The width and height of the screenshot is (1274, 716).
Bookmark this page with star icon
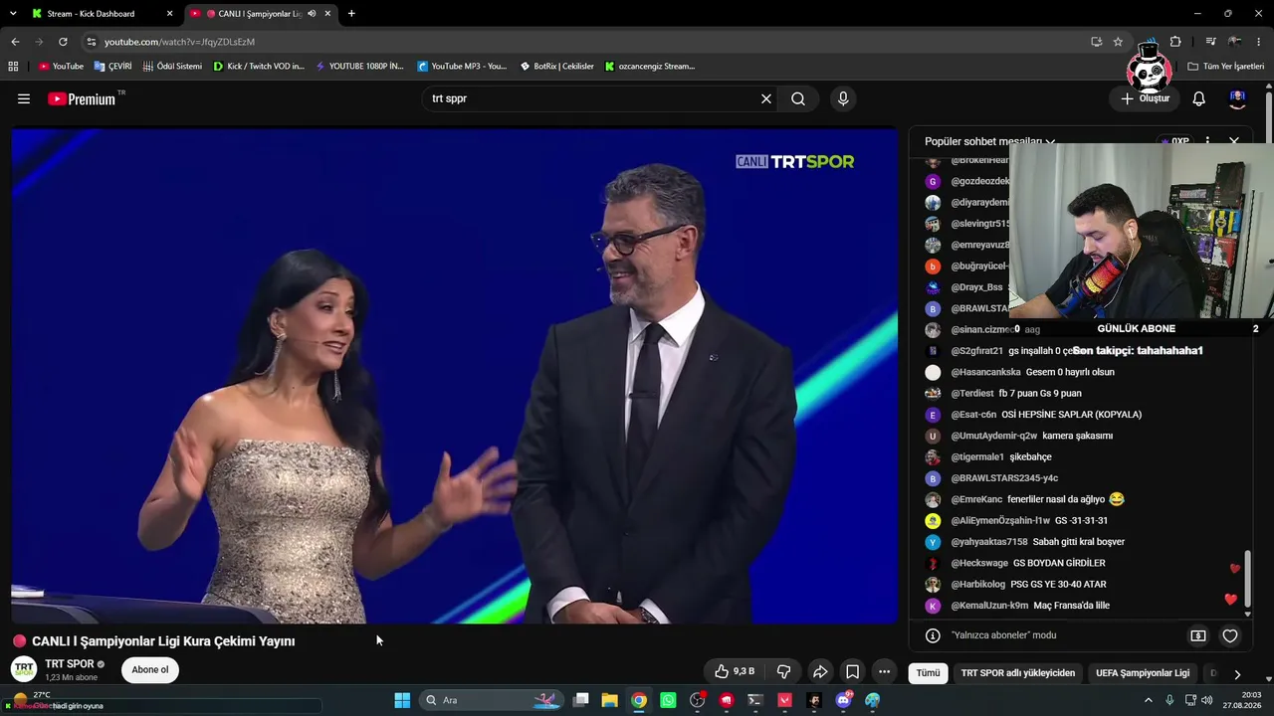click(x=1118, y=42)
